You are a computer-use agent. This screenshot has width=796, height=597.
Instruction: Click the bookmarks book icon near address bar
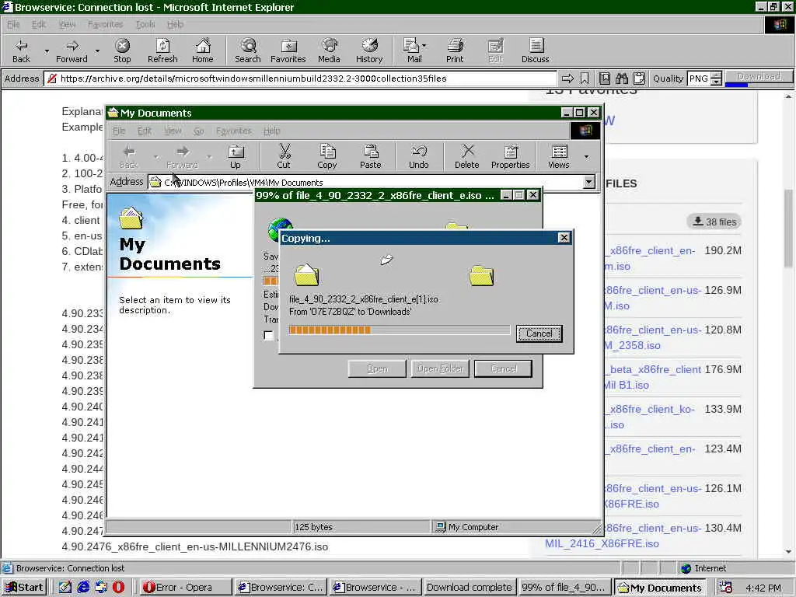coord(605,79)
